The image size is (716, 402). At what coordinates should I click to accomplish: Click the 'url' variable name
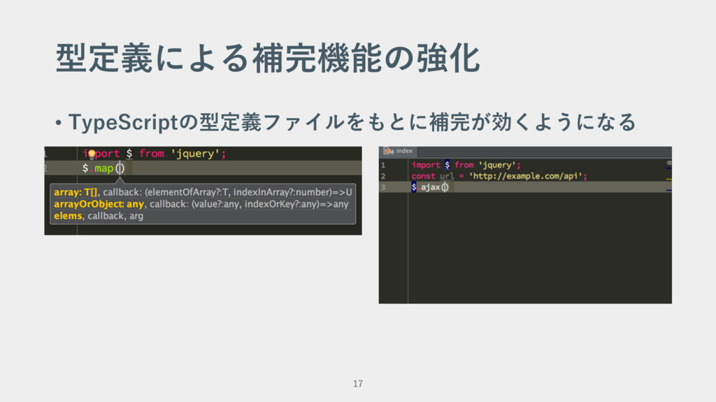[447, 176]
